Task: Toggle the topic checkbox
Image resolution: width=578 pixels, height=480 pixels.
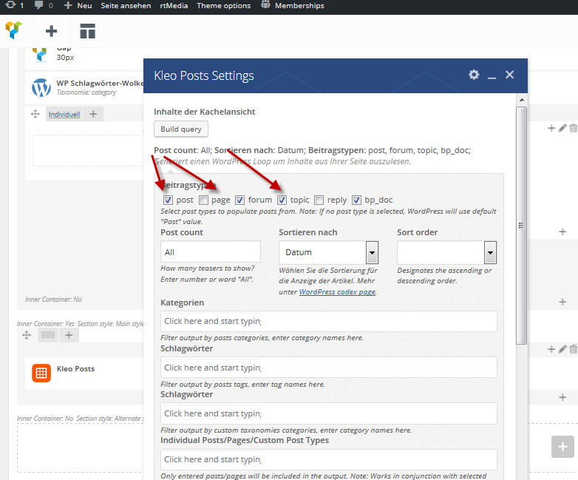Action: [282, 200]
